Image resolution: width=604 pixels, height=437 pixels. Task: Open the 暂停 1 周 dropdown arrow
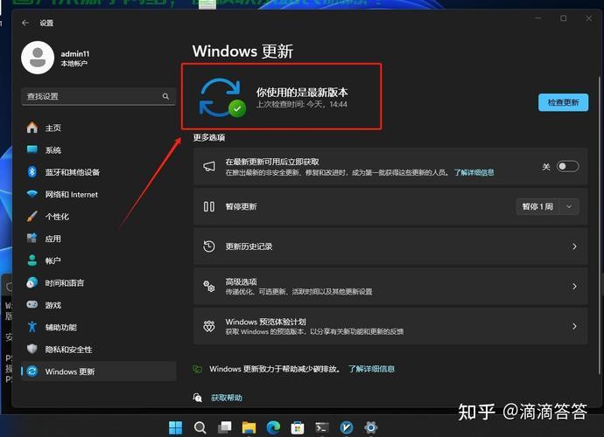point(569,206)
